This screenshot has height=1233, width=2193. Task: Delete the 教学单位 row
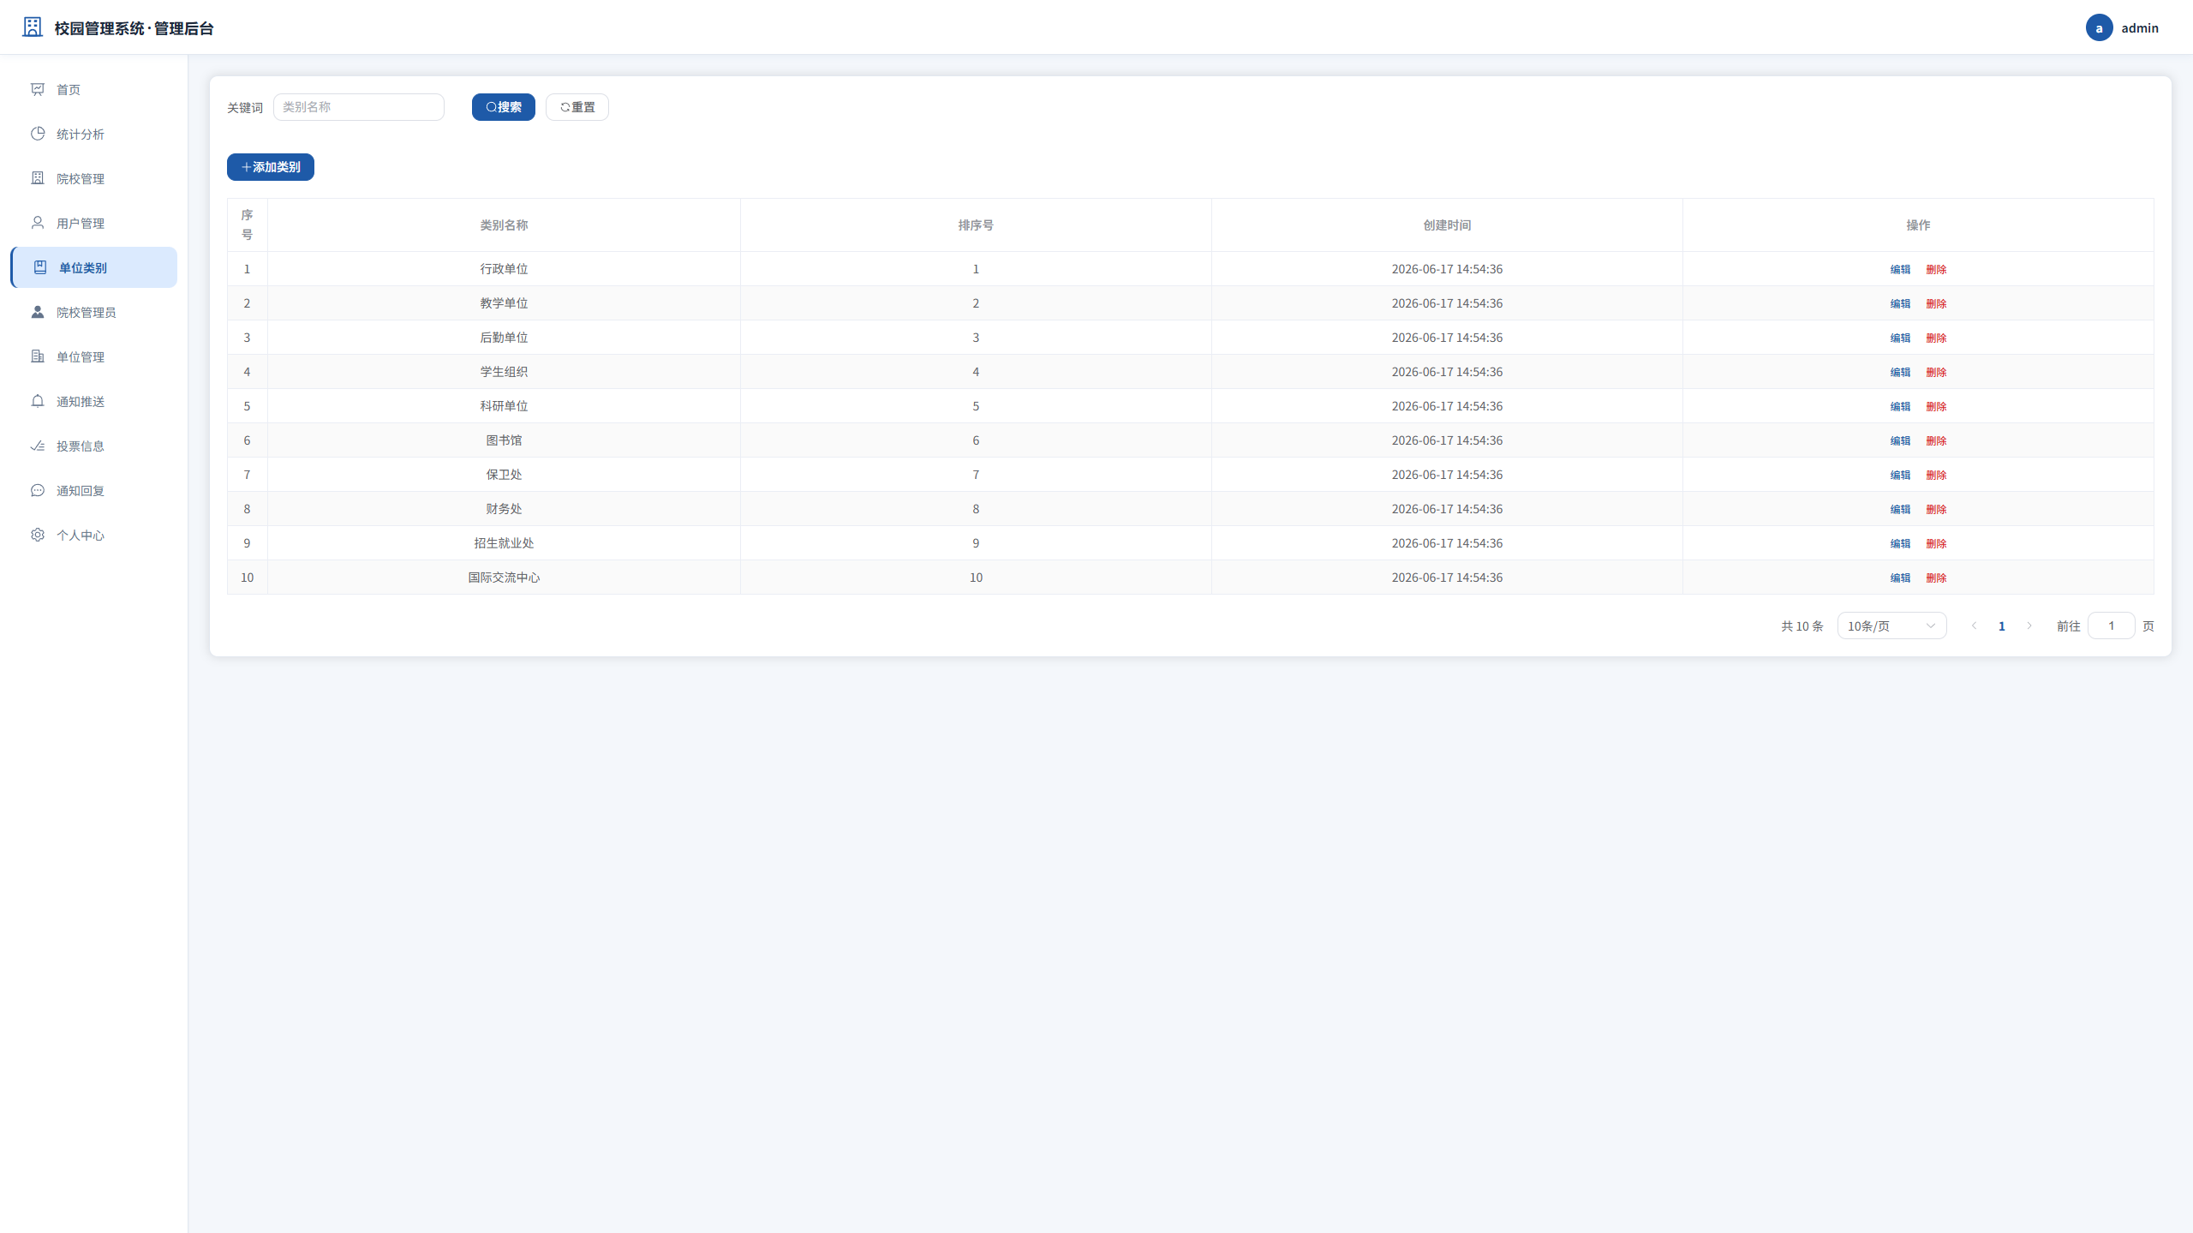(x=1936, y=303)
